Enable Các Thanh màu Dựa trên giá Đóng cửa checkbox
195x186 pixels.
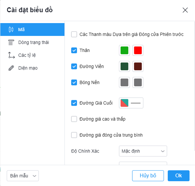(x=74, y=34)
